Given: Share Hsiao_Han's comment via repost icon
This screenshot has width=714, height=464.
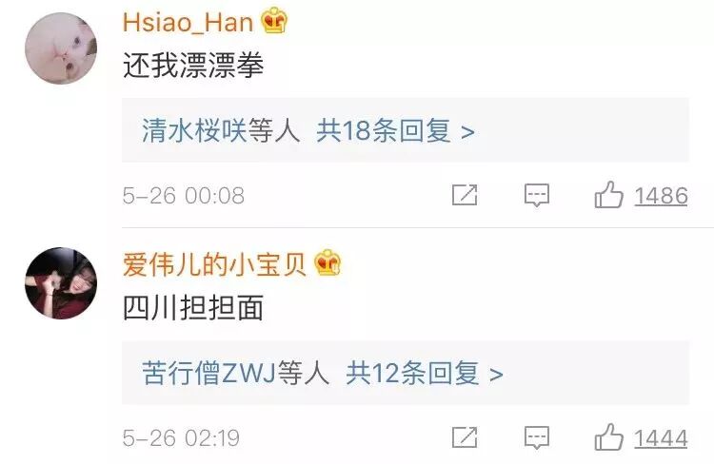Looking at the screenshot, I should point(465,195).
